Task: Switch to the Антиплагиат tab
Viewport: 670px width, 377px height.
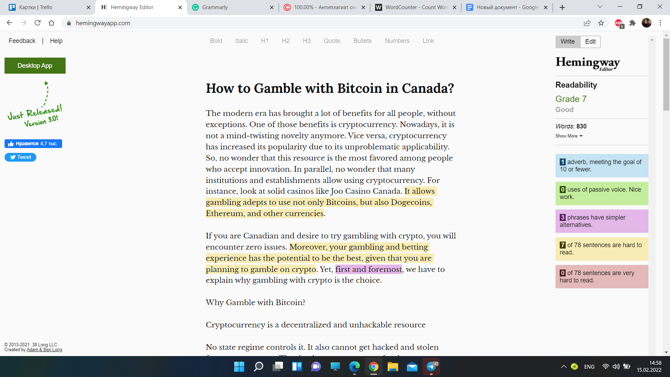Action: coord(324,7)
